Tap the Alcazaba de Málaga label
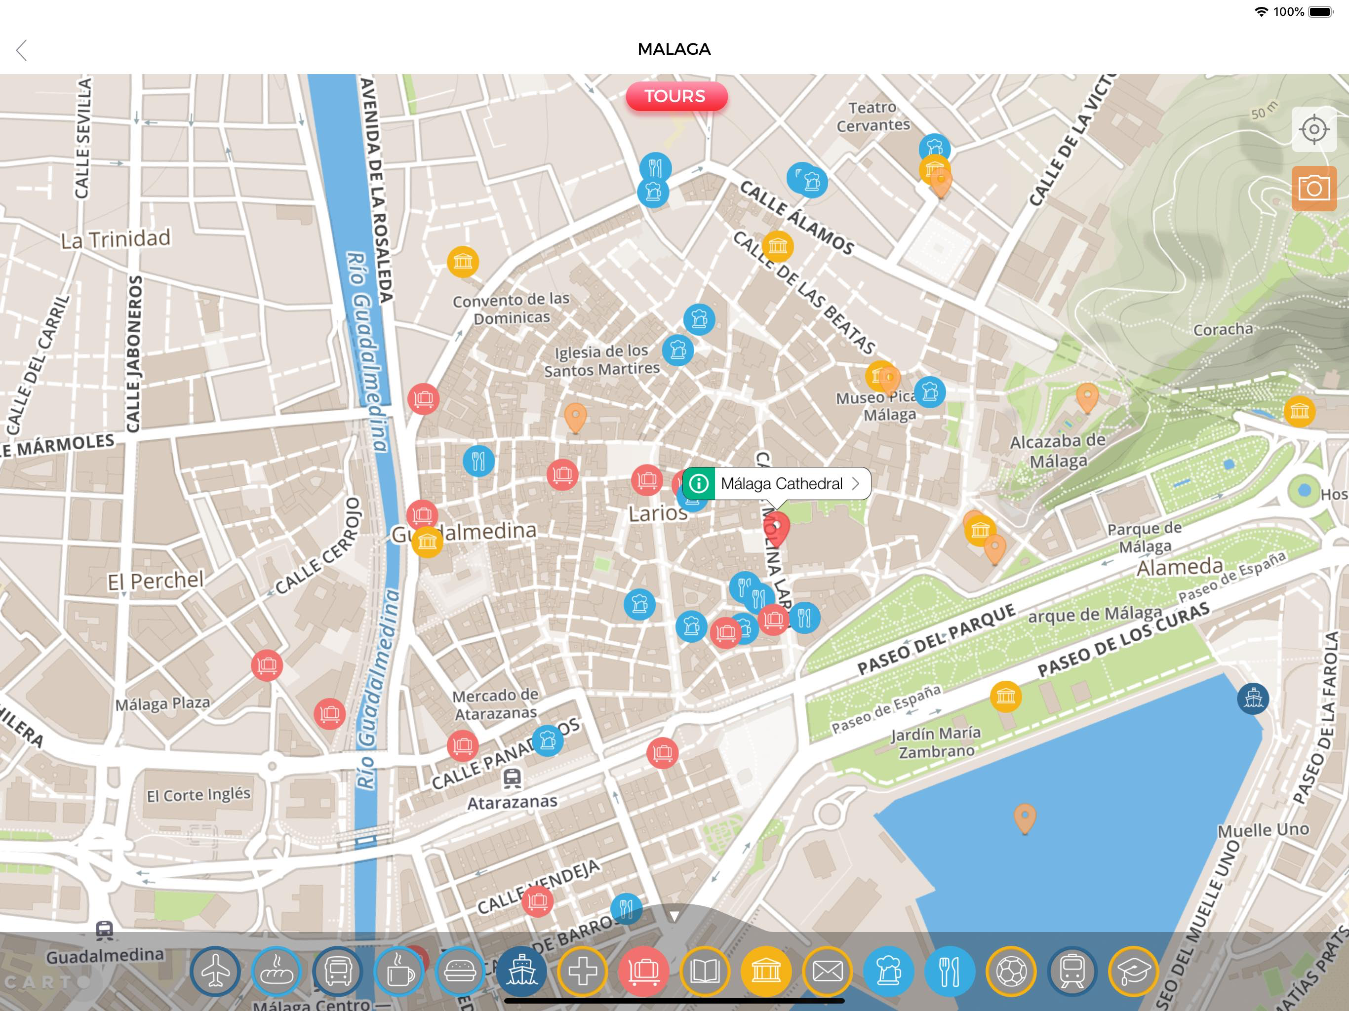The image size is (1349, 1011). pyautogui.click(x=1058, y=451)
